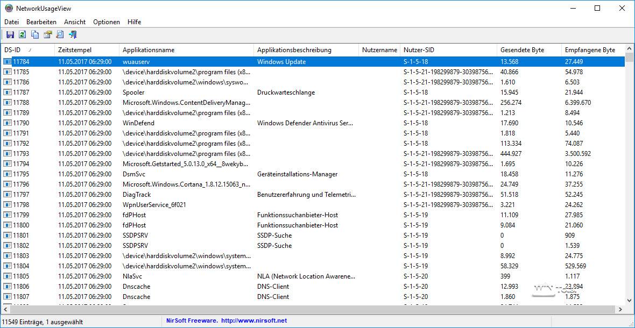Click the row icon for entry 11790
This screenshot has width=635, height=328.
8,123
